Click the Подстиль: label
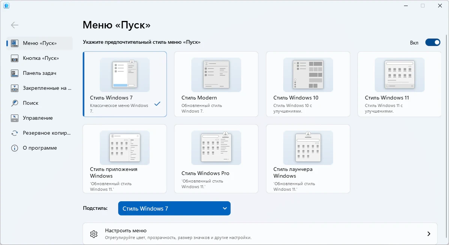The width and height of the screenshot is (449, 245). pyautogui.click(x=95, y=208)
